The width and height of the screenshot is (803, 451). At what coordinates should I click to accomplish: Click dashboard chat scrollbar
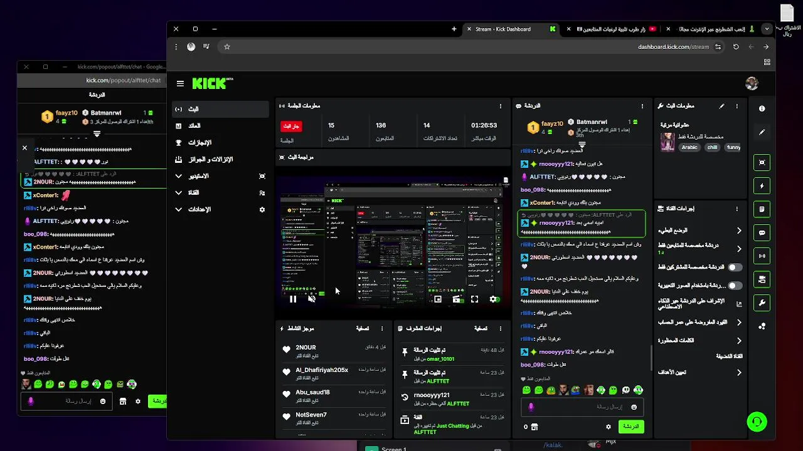[651, 357]
